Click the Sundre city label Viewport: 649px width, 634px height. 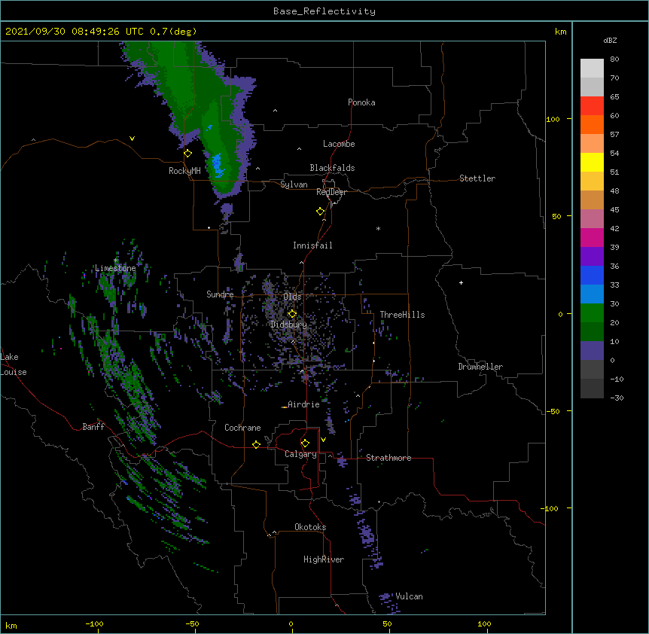[x=220, y=294]
